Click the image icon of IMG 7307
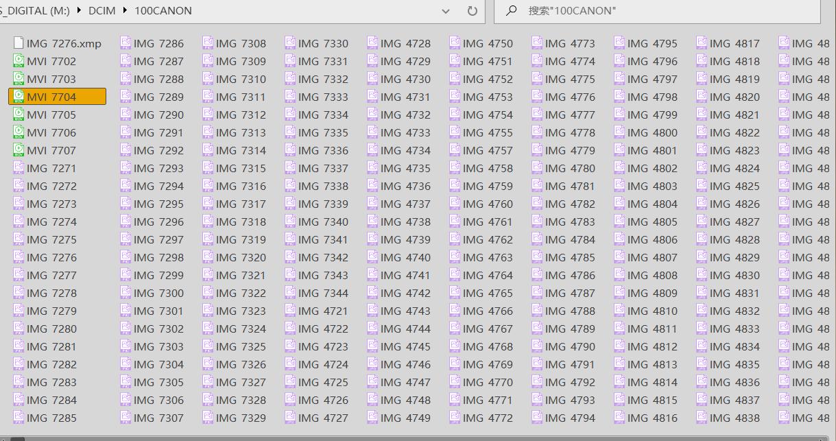The width and height of the screenshot is (836, 441). point(126,418)
